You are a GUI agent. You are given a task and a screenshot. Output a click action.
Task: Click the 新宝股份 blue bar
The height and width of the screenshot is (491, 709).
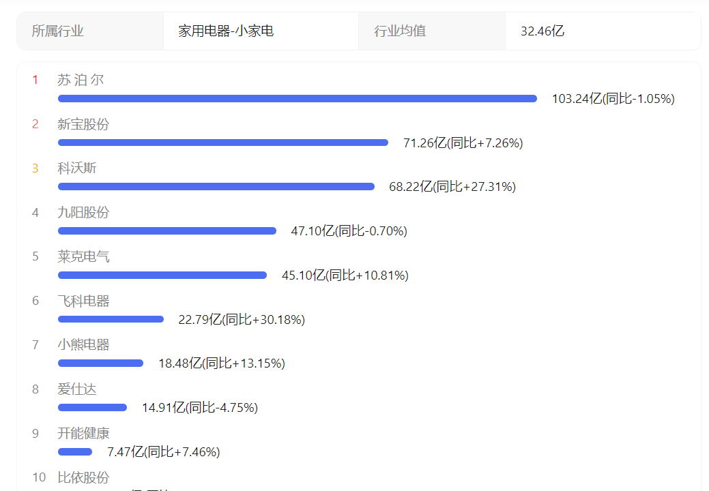coord(223,143)
